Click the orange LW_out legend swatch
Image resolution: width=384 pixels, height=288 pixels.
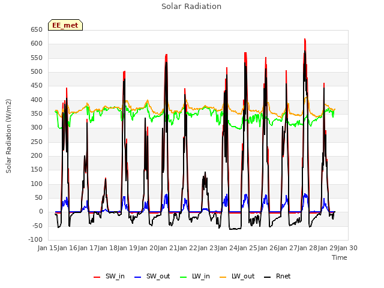[x=223, y=277]
